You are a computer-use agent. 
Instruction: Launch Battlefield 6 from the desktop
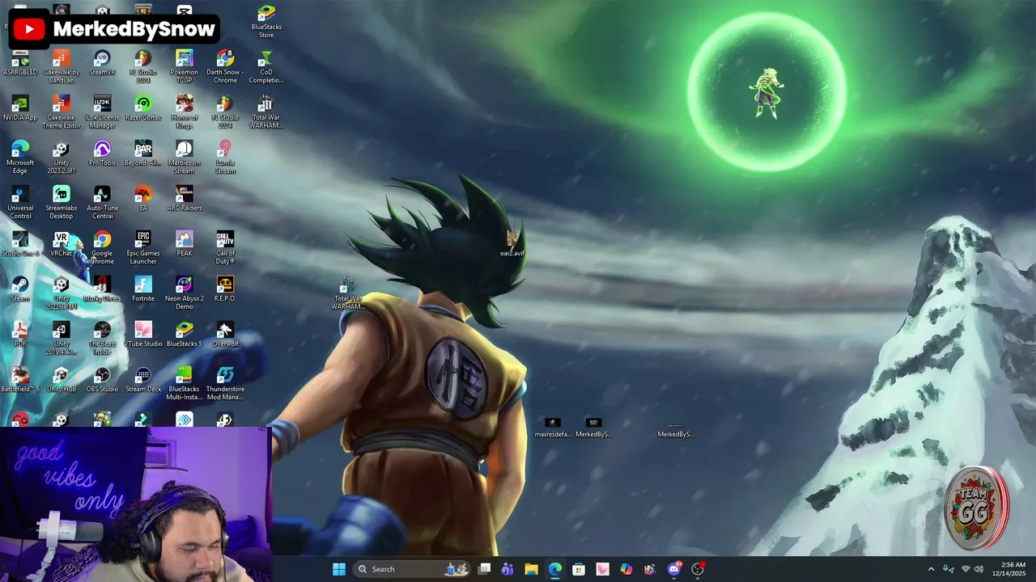pos(20,381)
